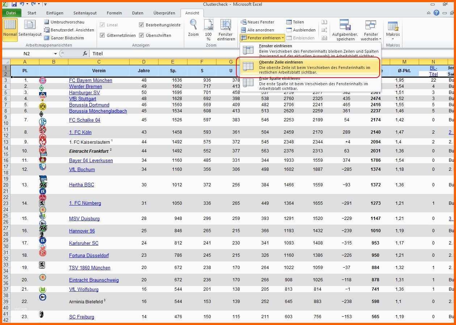Switch to the Einfügen tab

pos(55,13)
